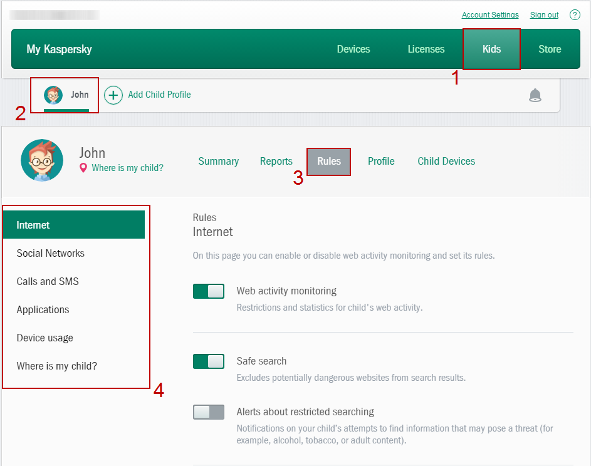Image resolution: width=591 pixels, height=466 pixels.
Task: Select the Rules tab
Action: (x=328, y=162)
